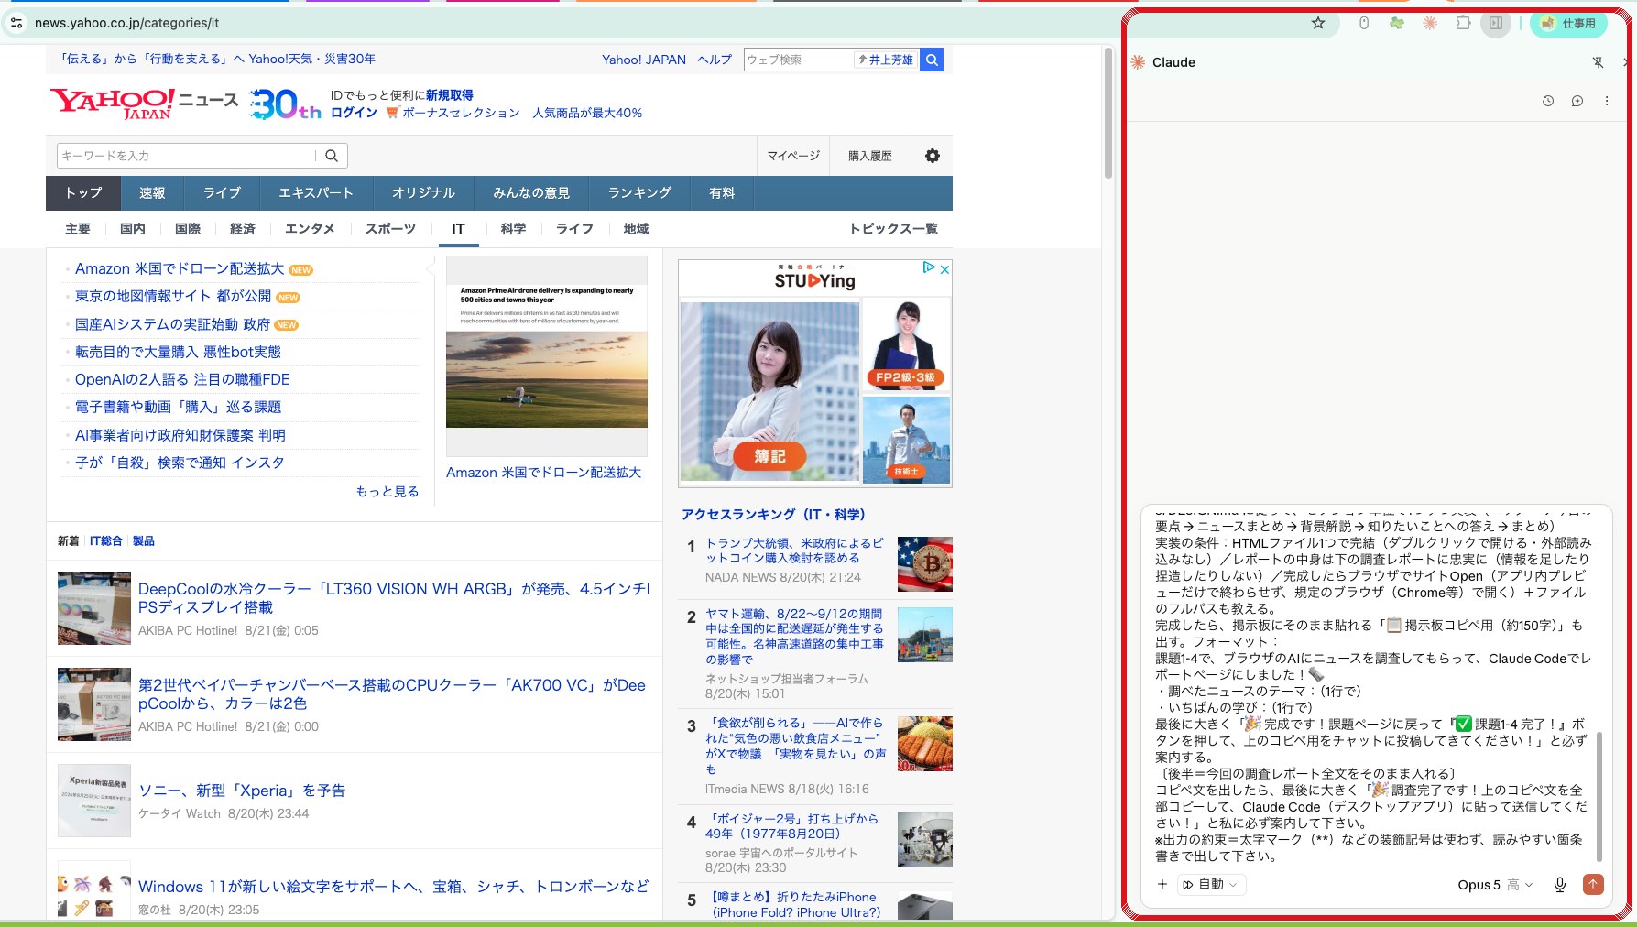The image size is (1637, 927).
Task: Select the みんなの意見 tab
Action: (x=531, y=193)
